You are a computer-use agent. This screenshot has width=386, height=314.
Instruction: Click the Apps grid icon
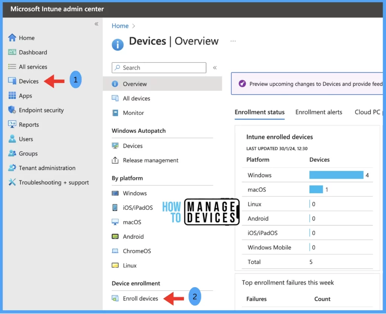click(12, 96)
